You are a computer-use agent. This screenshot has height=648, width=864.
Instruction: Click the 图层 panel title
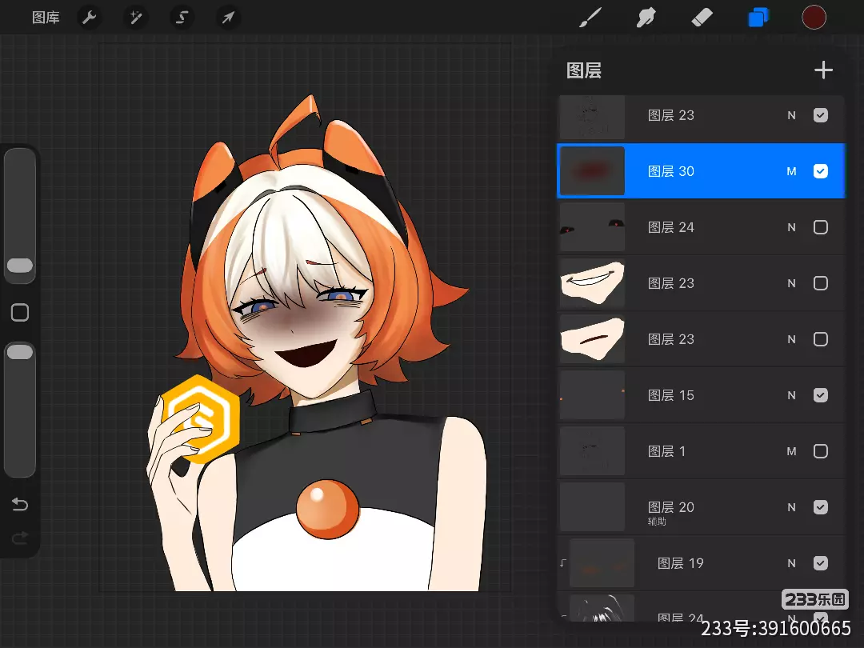click(584, 70)
